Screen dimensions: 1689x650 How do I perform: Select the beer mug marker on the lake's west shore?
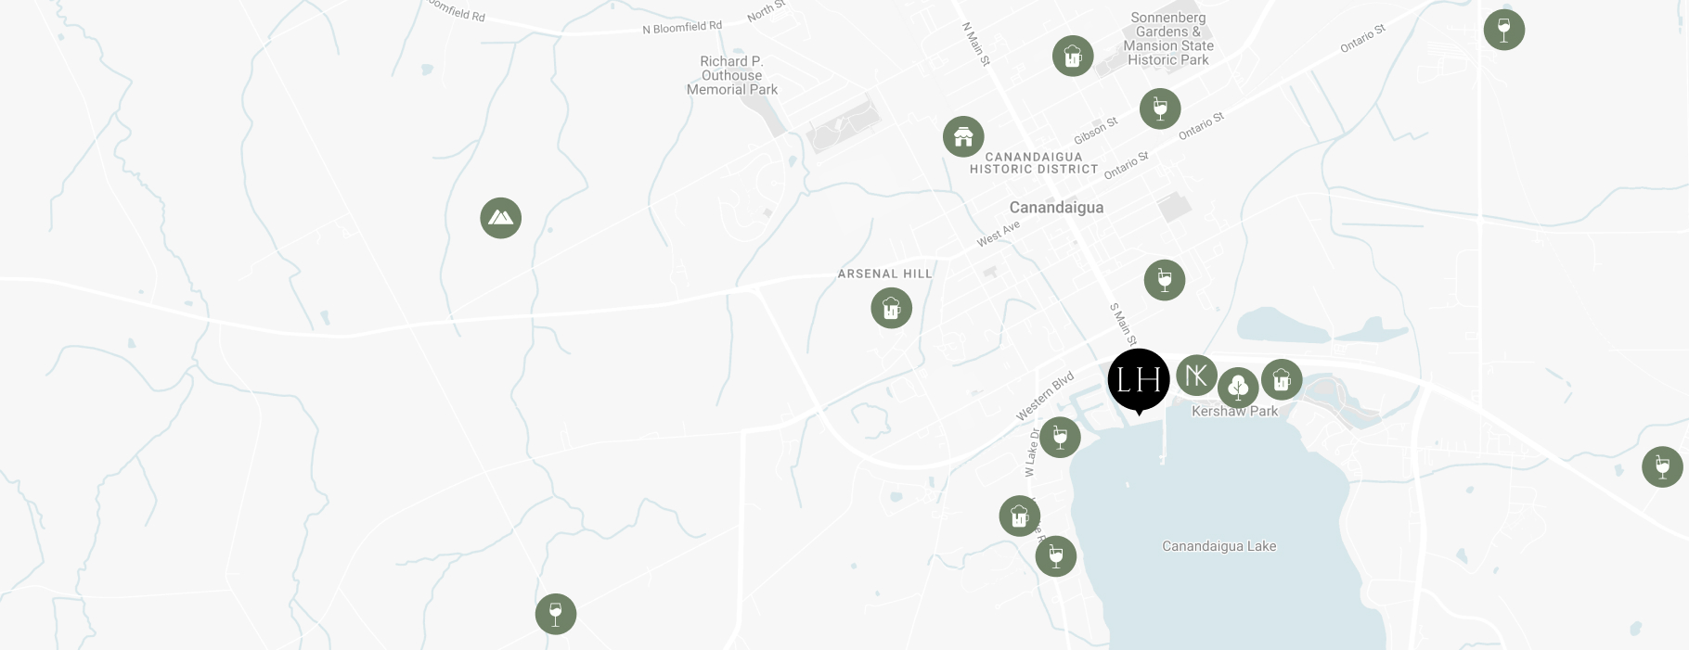pos(1020,516)
